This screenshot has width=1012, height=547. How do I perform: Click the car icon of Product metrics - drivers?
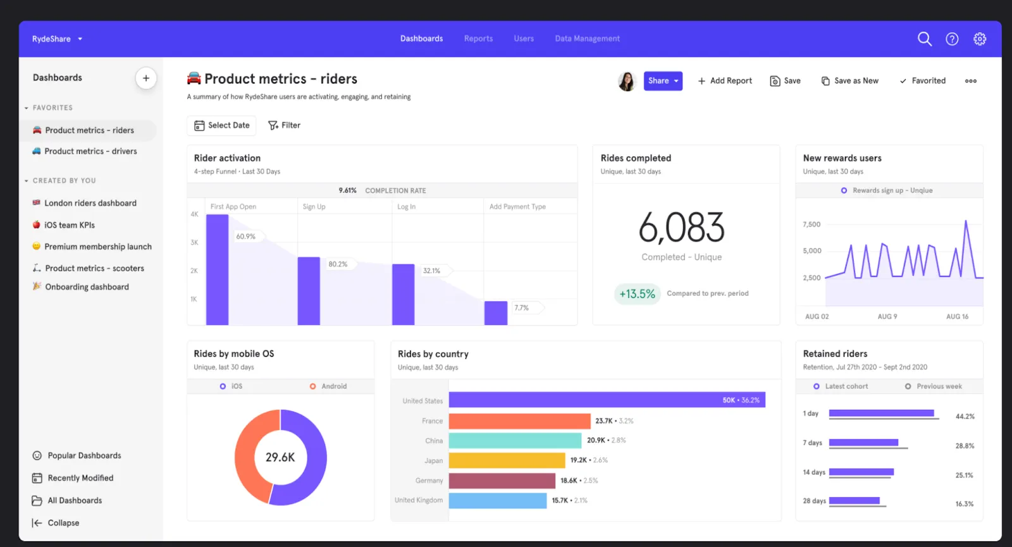[37, 151]
